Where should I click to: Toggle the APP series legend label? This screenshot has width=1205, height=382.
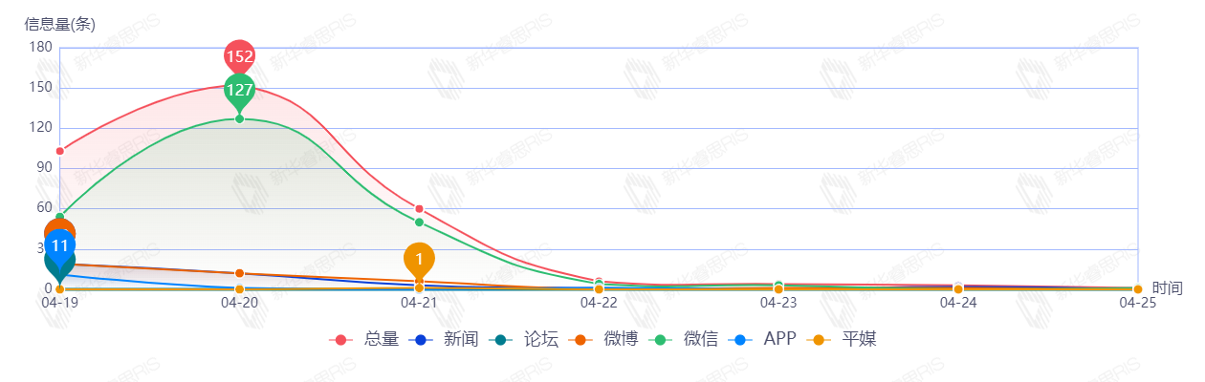coord(779,339)
